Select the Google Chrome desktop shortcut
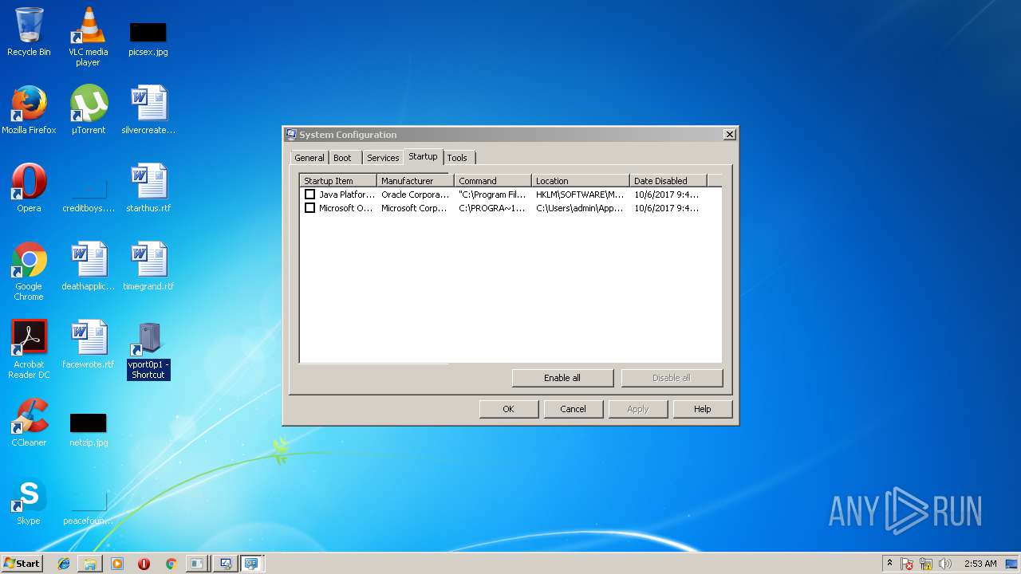 click(29, 271)
